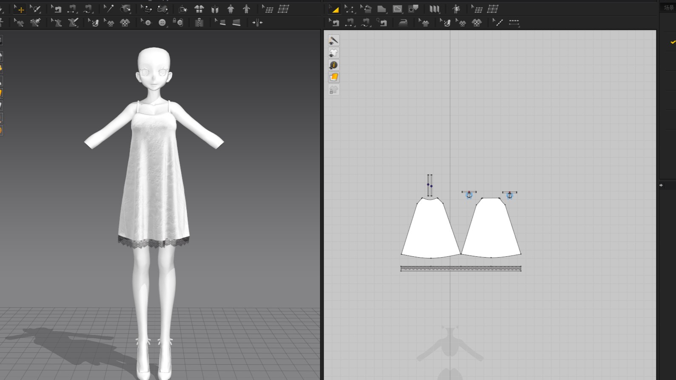
Task: Open the 2D polygon tool's corner dropdown
Action: [x=387, y=12]
